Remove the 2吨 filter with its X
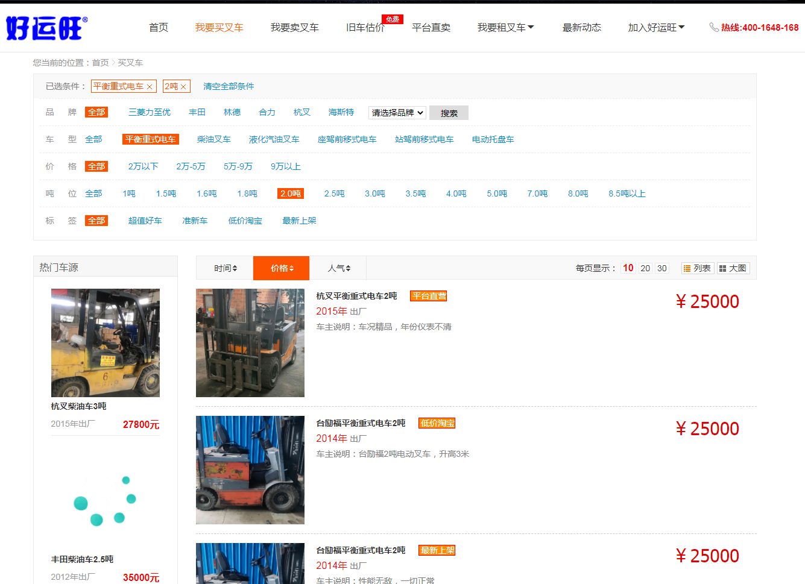Screen dimensions: 805x584 [183, 87]
